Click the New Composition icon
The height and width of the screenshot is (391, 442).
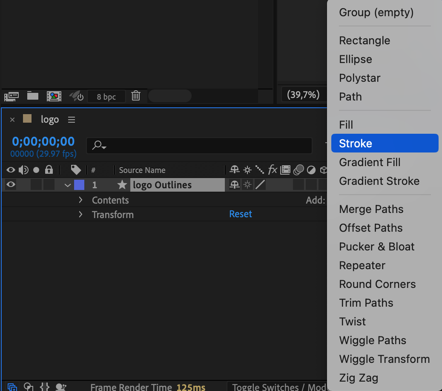[x=54, y=96]
